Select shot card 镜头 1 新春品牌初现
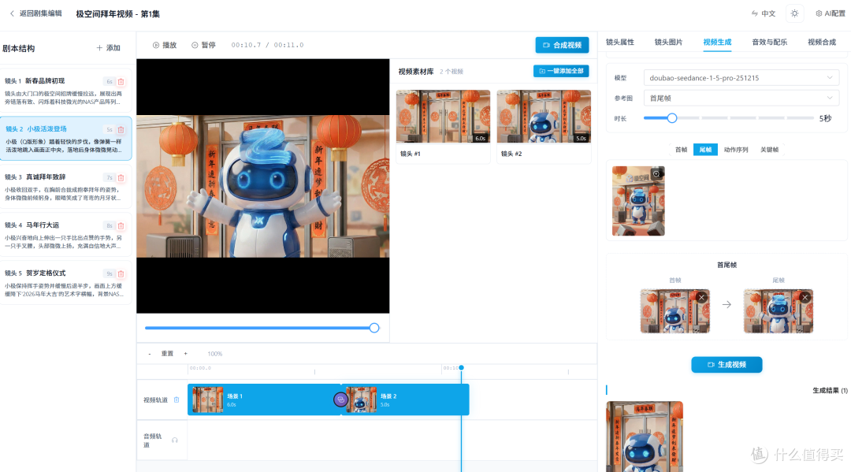The height and width of the screenshot is (472, 851). [65, 91]
